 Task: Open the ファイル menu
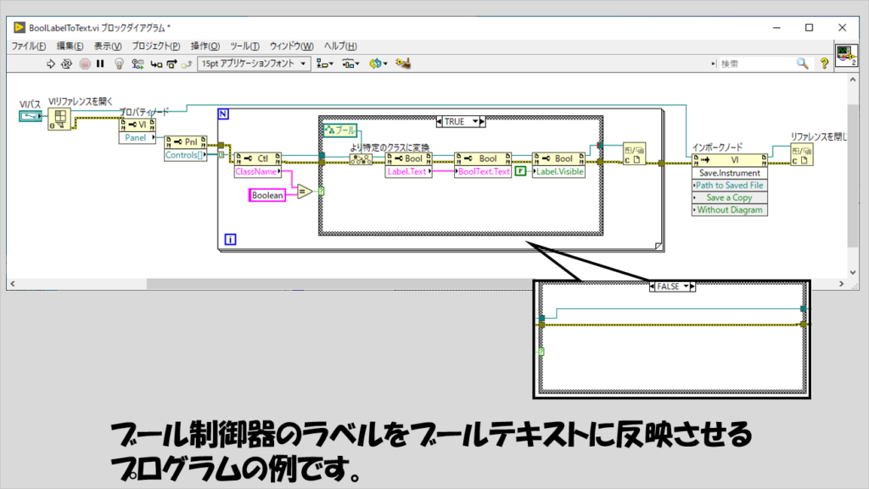(x=30, y=46)
